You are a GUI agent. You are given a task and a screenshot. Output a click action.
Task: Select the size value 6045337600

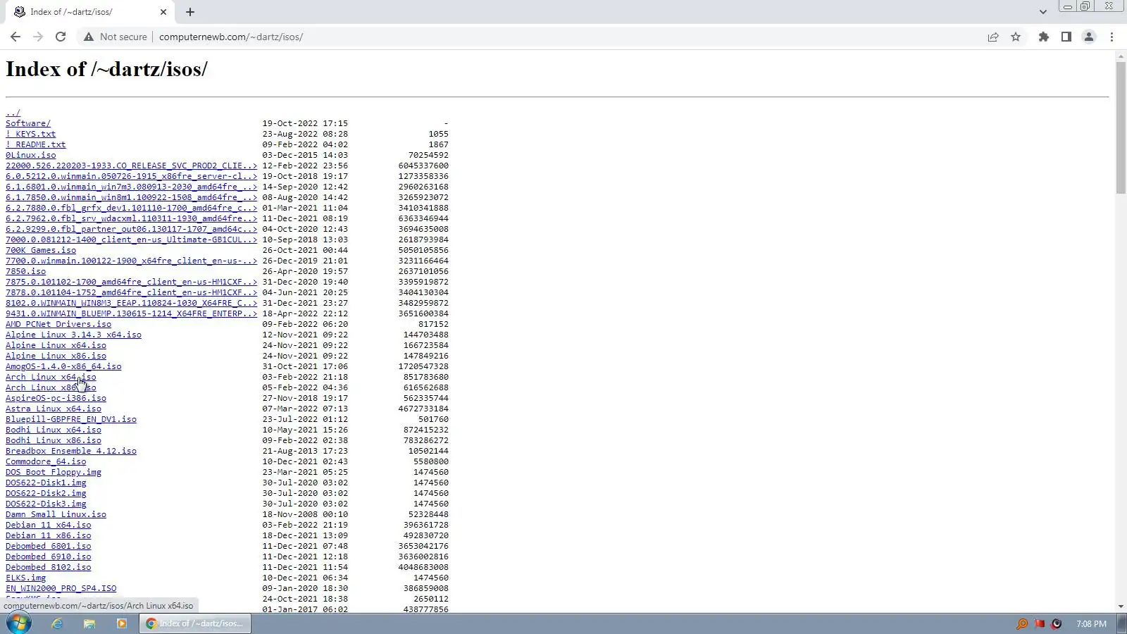(x=423, y=166)
